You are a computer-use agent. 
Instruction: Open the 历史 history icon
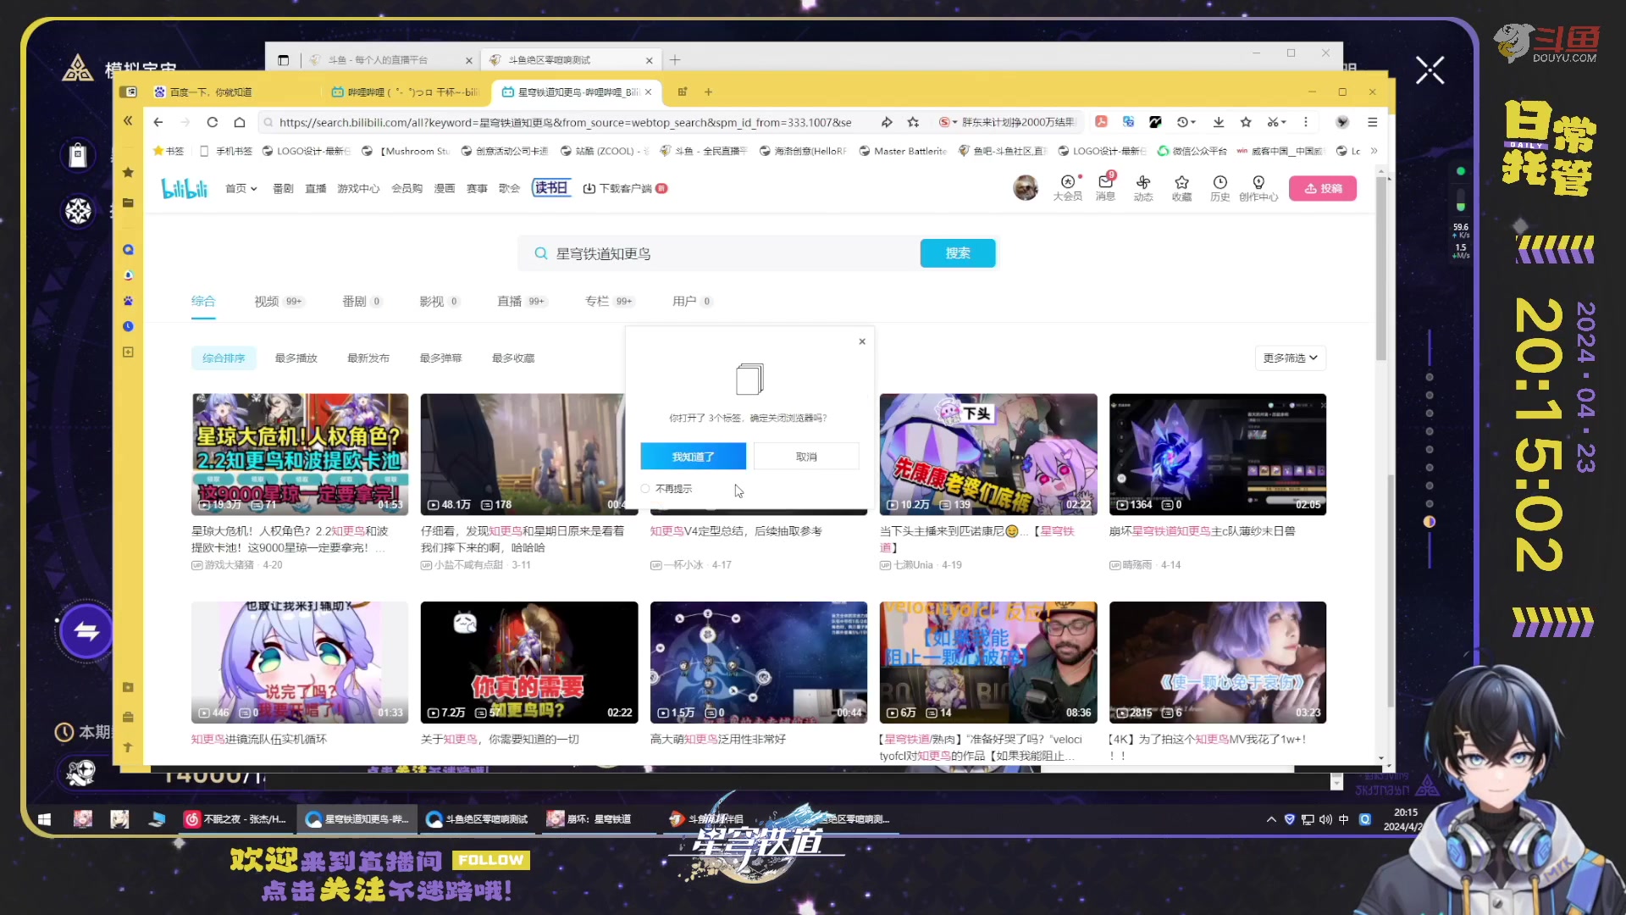(1219, 187)
